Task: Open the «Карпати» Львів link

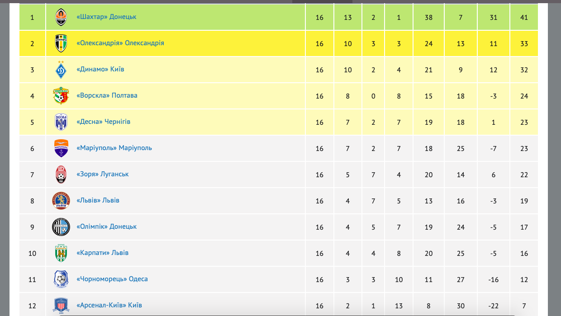Action: click(x=103, y=253)
